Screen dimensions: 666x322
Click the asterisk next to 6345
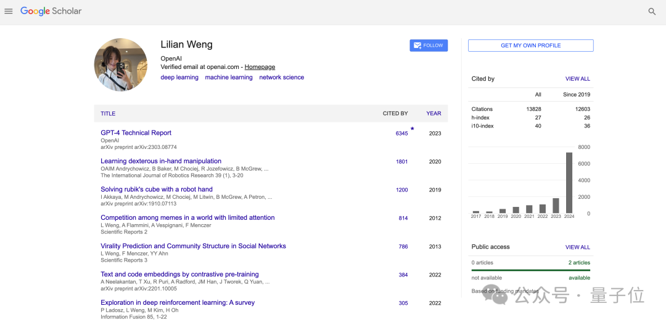coord(413,129)
